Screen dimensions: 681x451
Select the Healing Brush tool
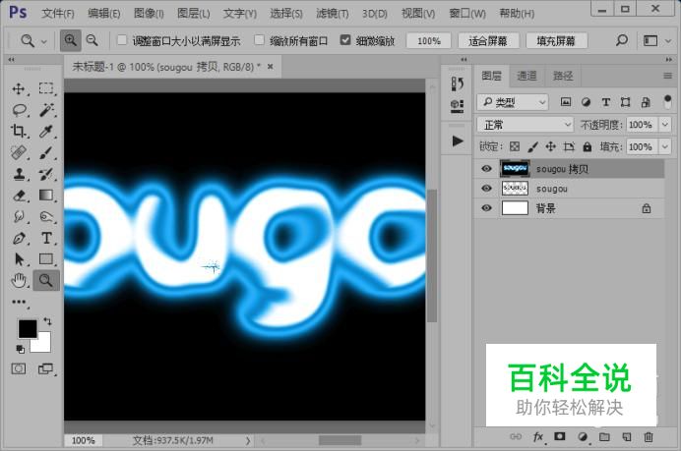coord(19,152)
